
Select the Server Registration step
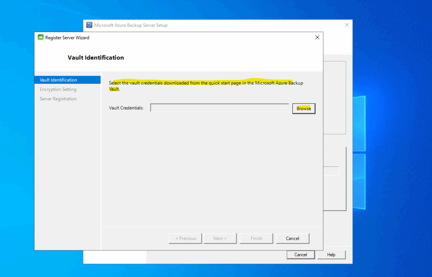click(x=58, y=99)
